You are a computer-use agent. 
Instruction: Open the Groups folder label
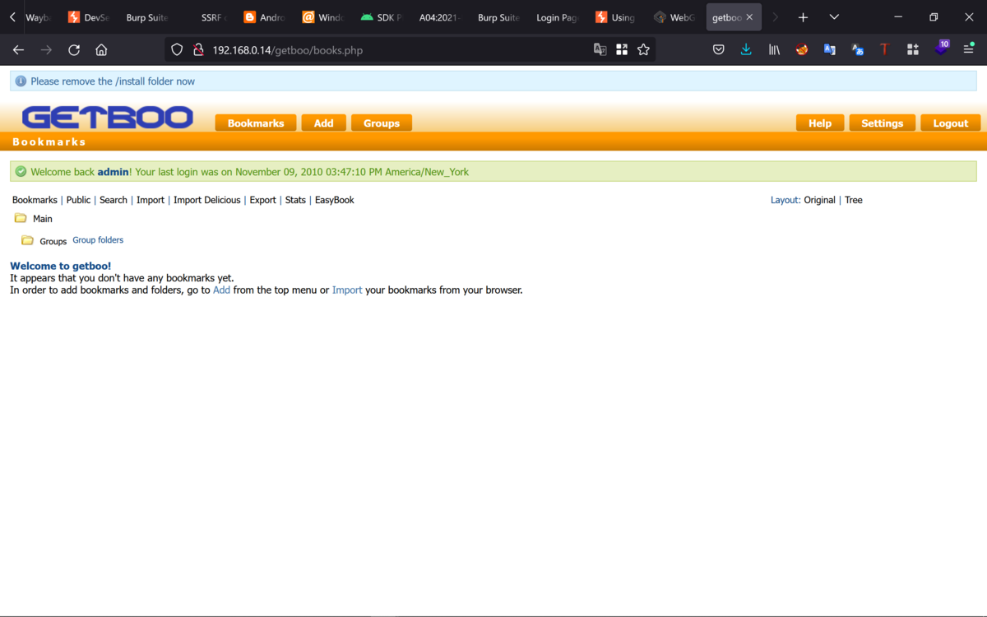click(x=53, y=241)
